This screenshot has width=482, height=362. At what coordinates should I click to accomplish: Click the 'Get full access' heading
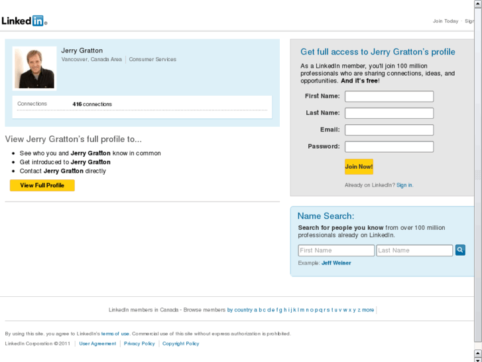378,52
